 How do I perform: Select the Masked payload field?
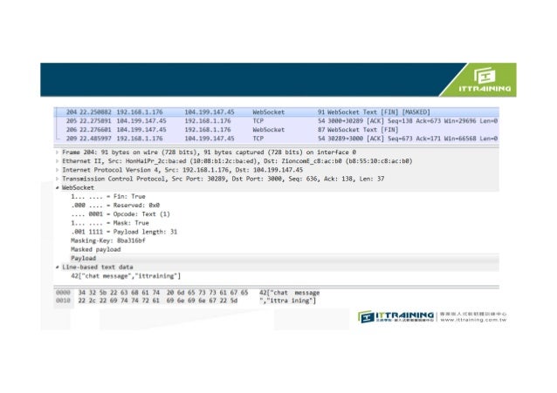(95, 249)
